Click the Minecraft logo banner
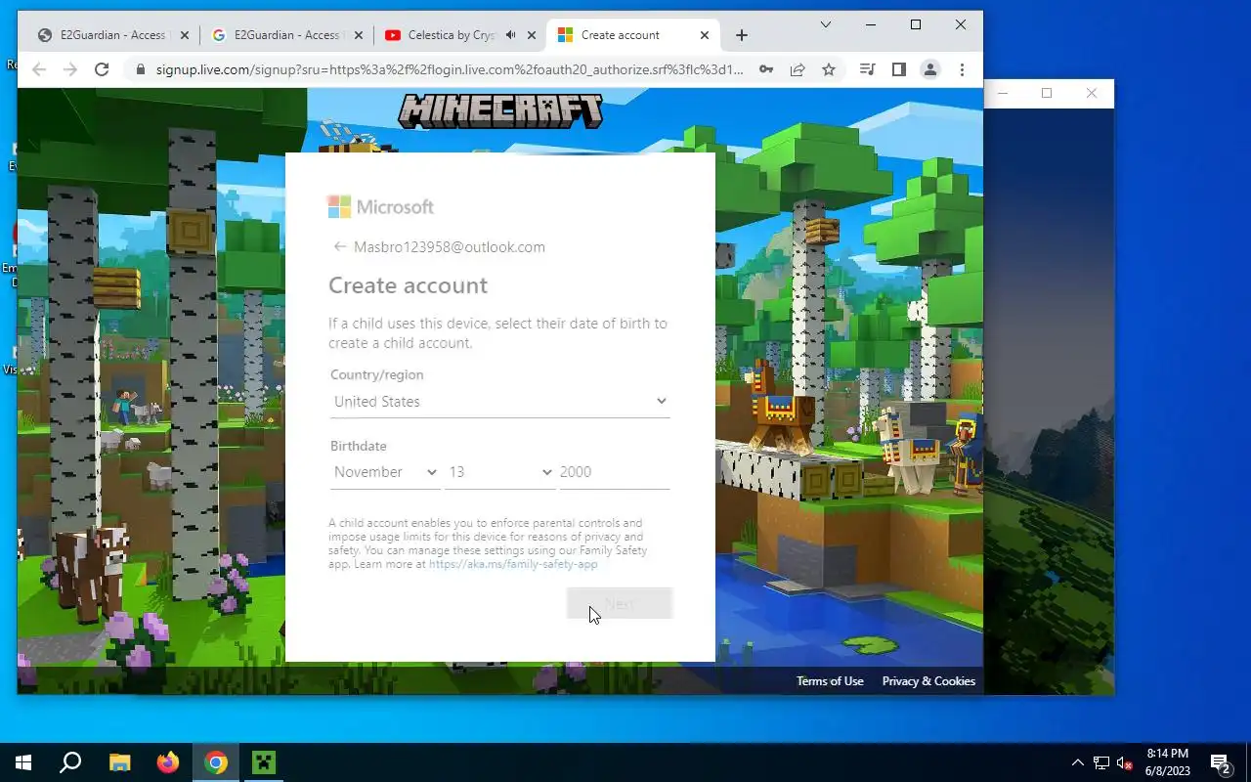The height and width of the screenshot is (782, 1251). pyautogui.click(x=500, y=110)
